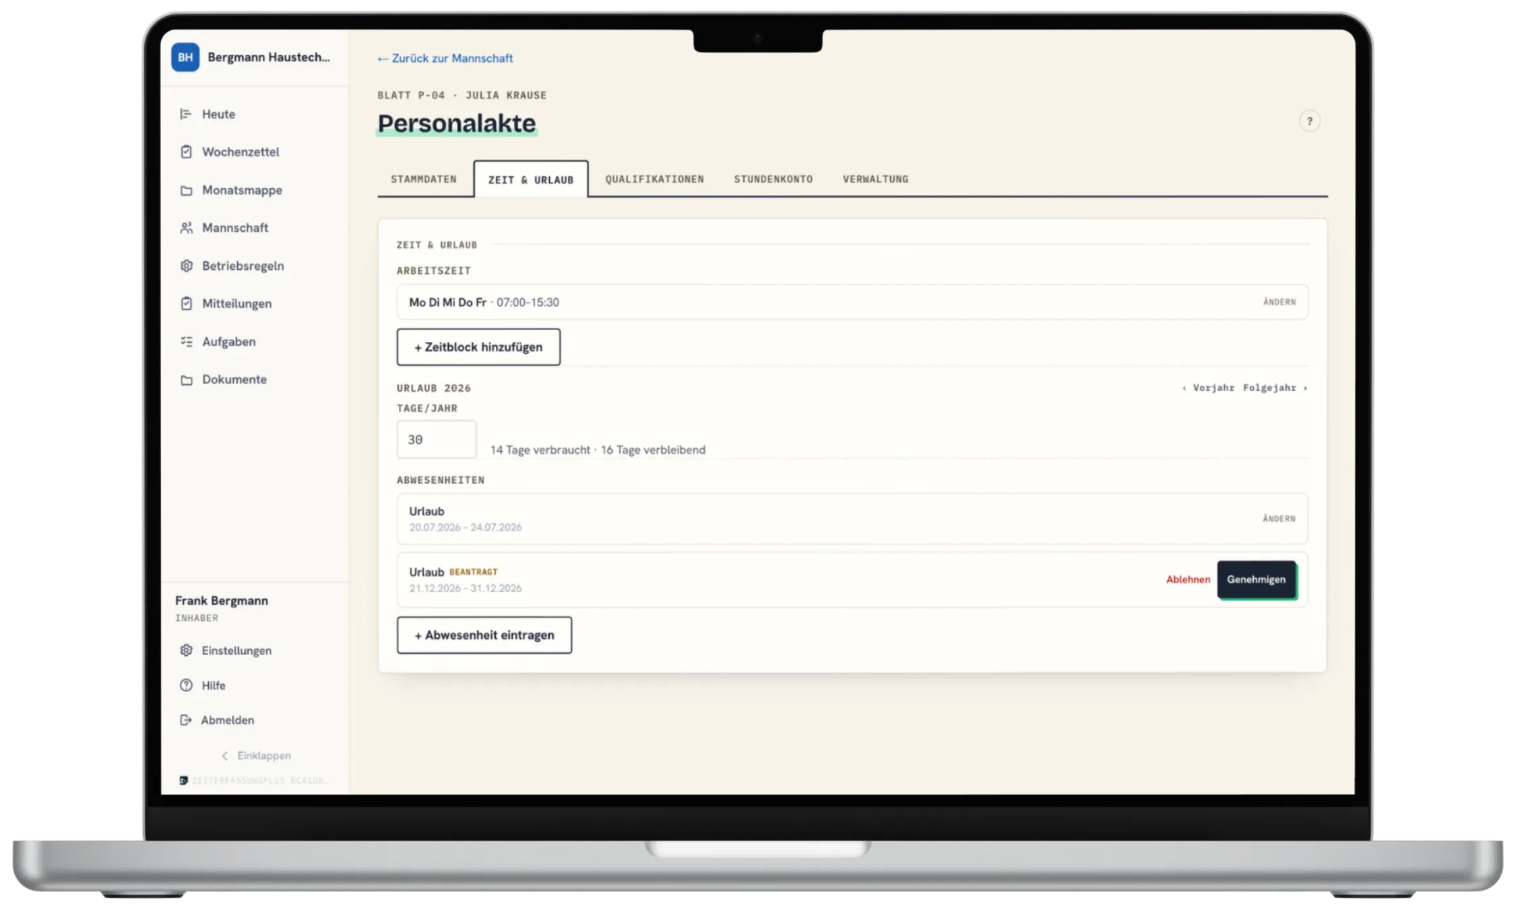The height and width of the screenshot is (909, 1516).
Task: Click Abwesenheit eintragen button
Action: (484, 635)
